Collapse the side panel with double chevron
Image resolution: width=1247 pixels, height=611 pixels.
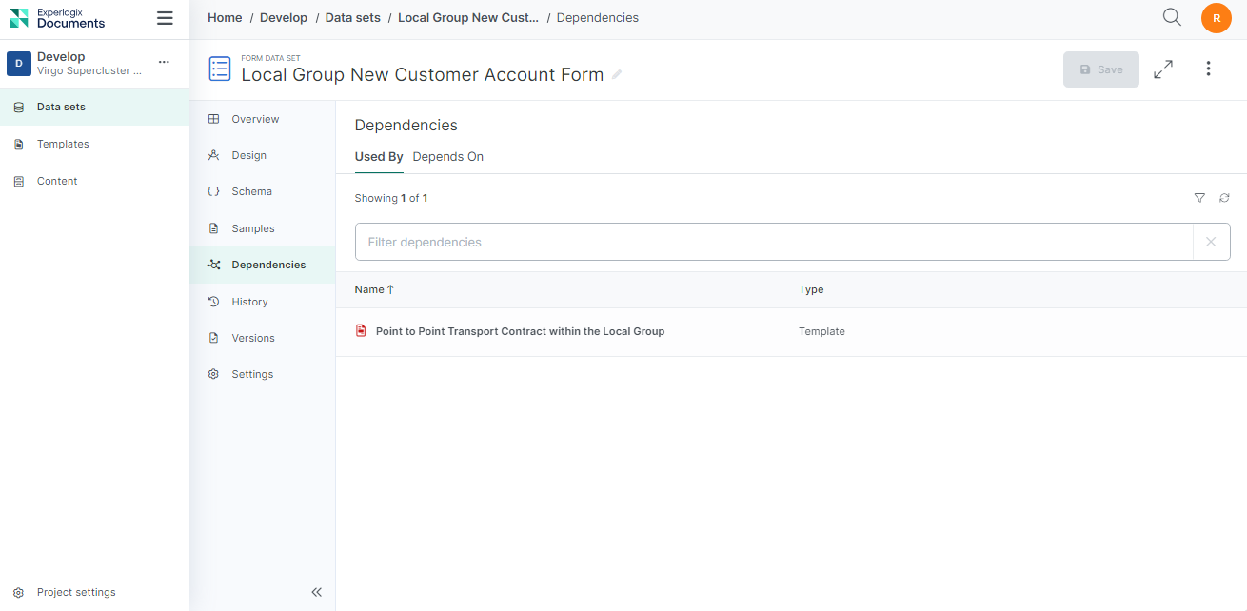tap(317, 592)
